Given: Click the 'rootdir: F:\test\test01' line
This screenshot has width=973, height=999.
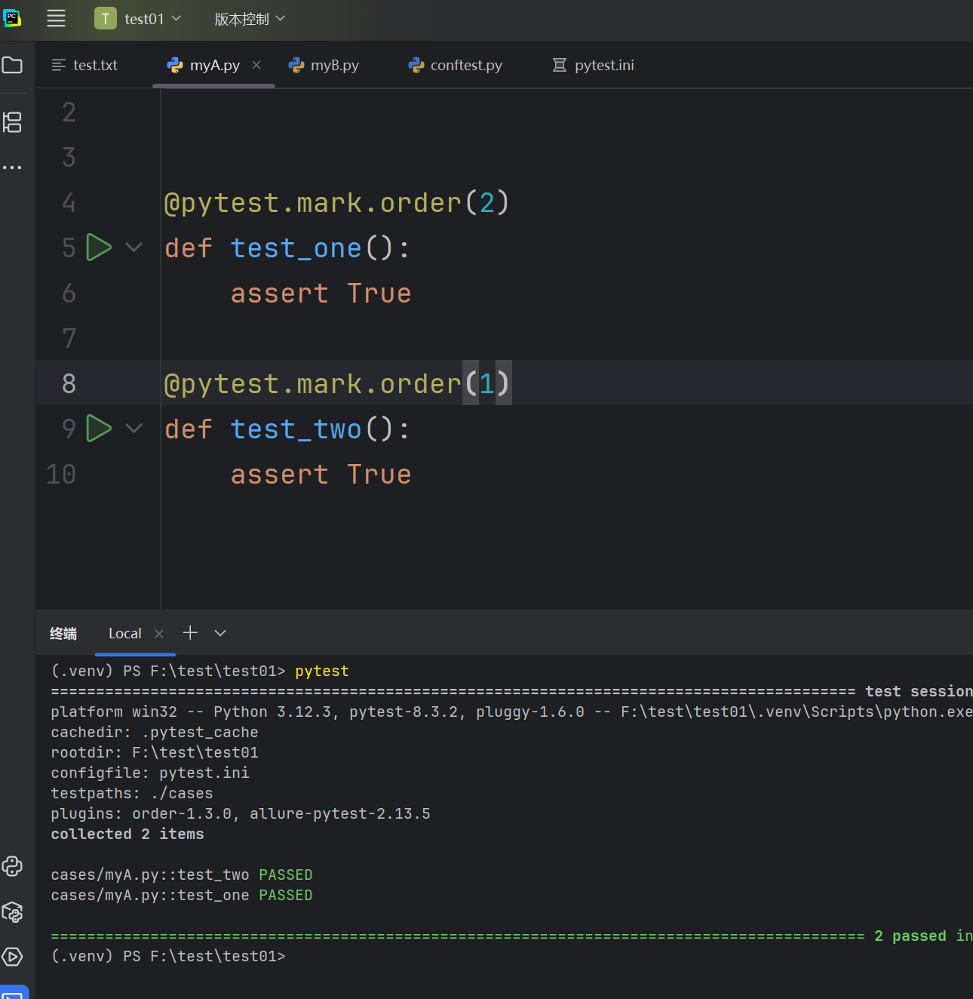Looking at the screenshot, I should [155, 752].
